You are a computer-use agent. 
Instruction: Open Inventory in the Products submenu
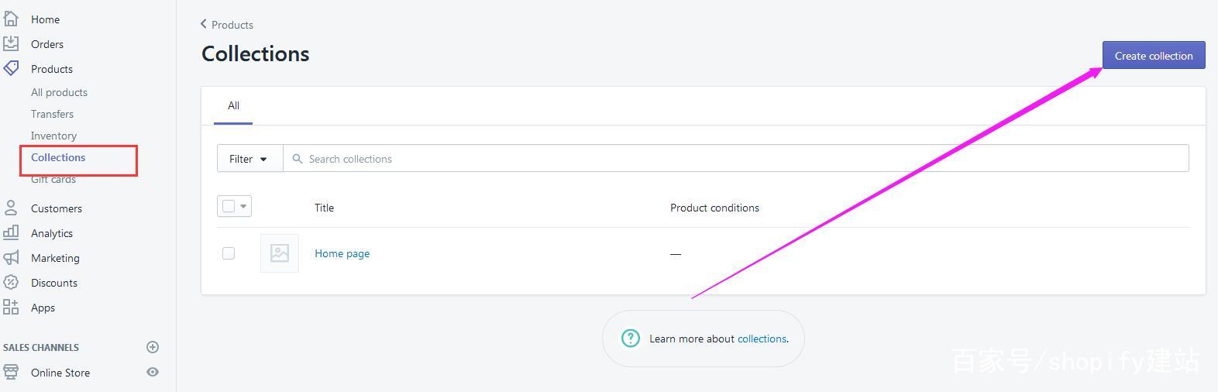tap(53, 136)
